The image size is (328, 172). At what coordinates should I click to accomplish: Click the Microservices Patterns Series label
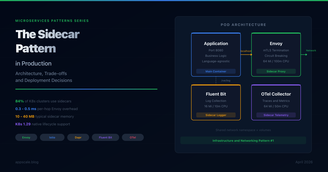(x=52, y=21)
